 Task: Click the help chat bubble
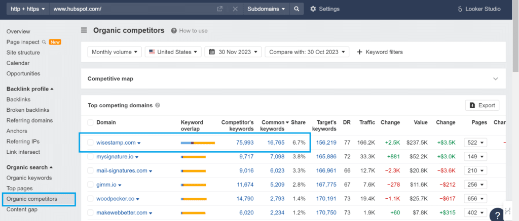[x=497, y=215]
